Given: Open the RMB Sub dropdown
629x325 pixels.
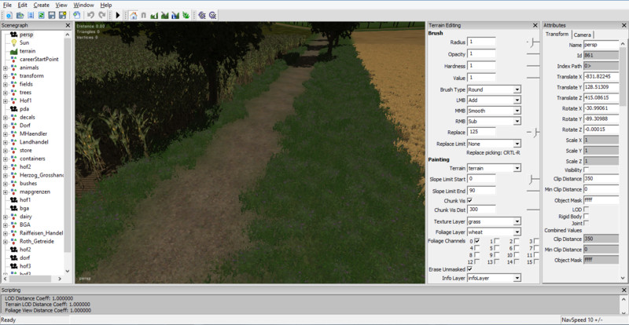Looking at the screenshot, I should [x=494, y=121].
